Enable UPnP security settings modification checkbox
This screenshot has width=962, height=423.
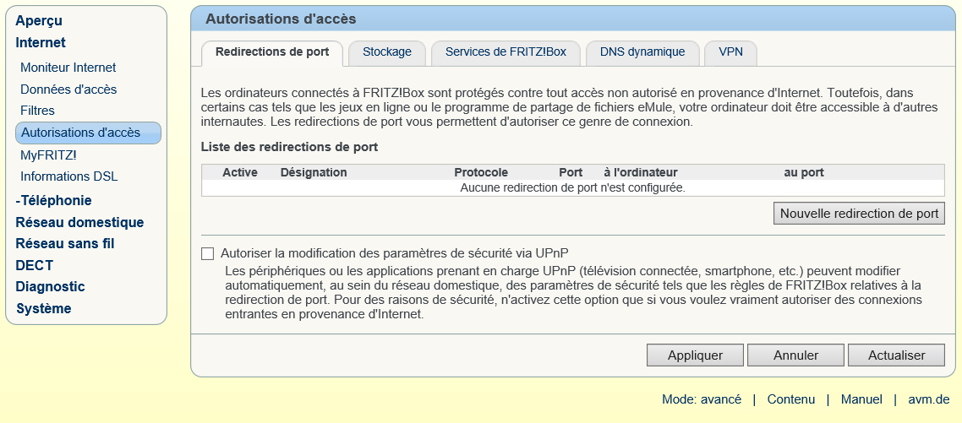pyautogui.click(x=207, y=253)
